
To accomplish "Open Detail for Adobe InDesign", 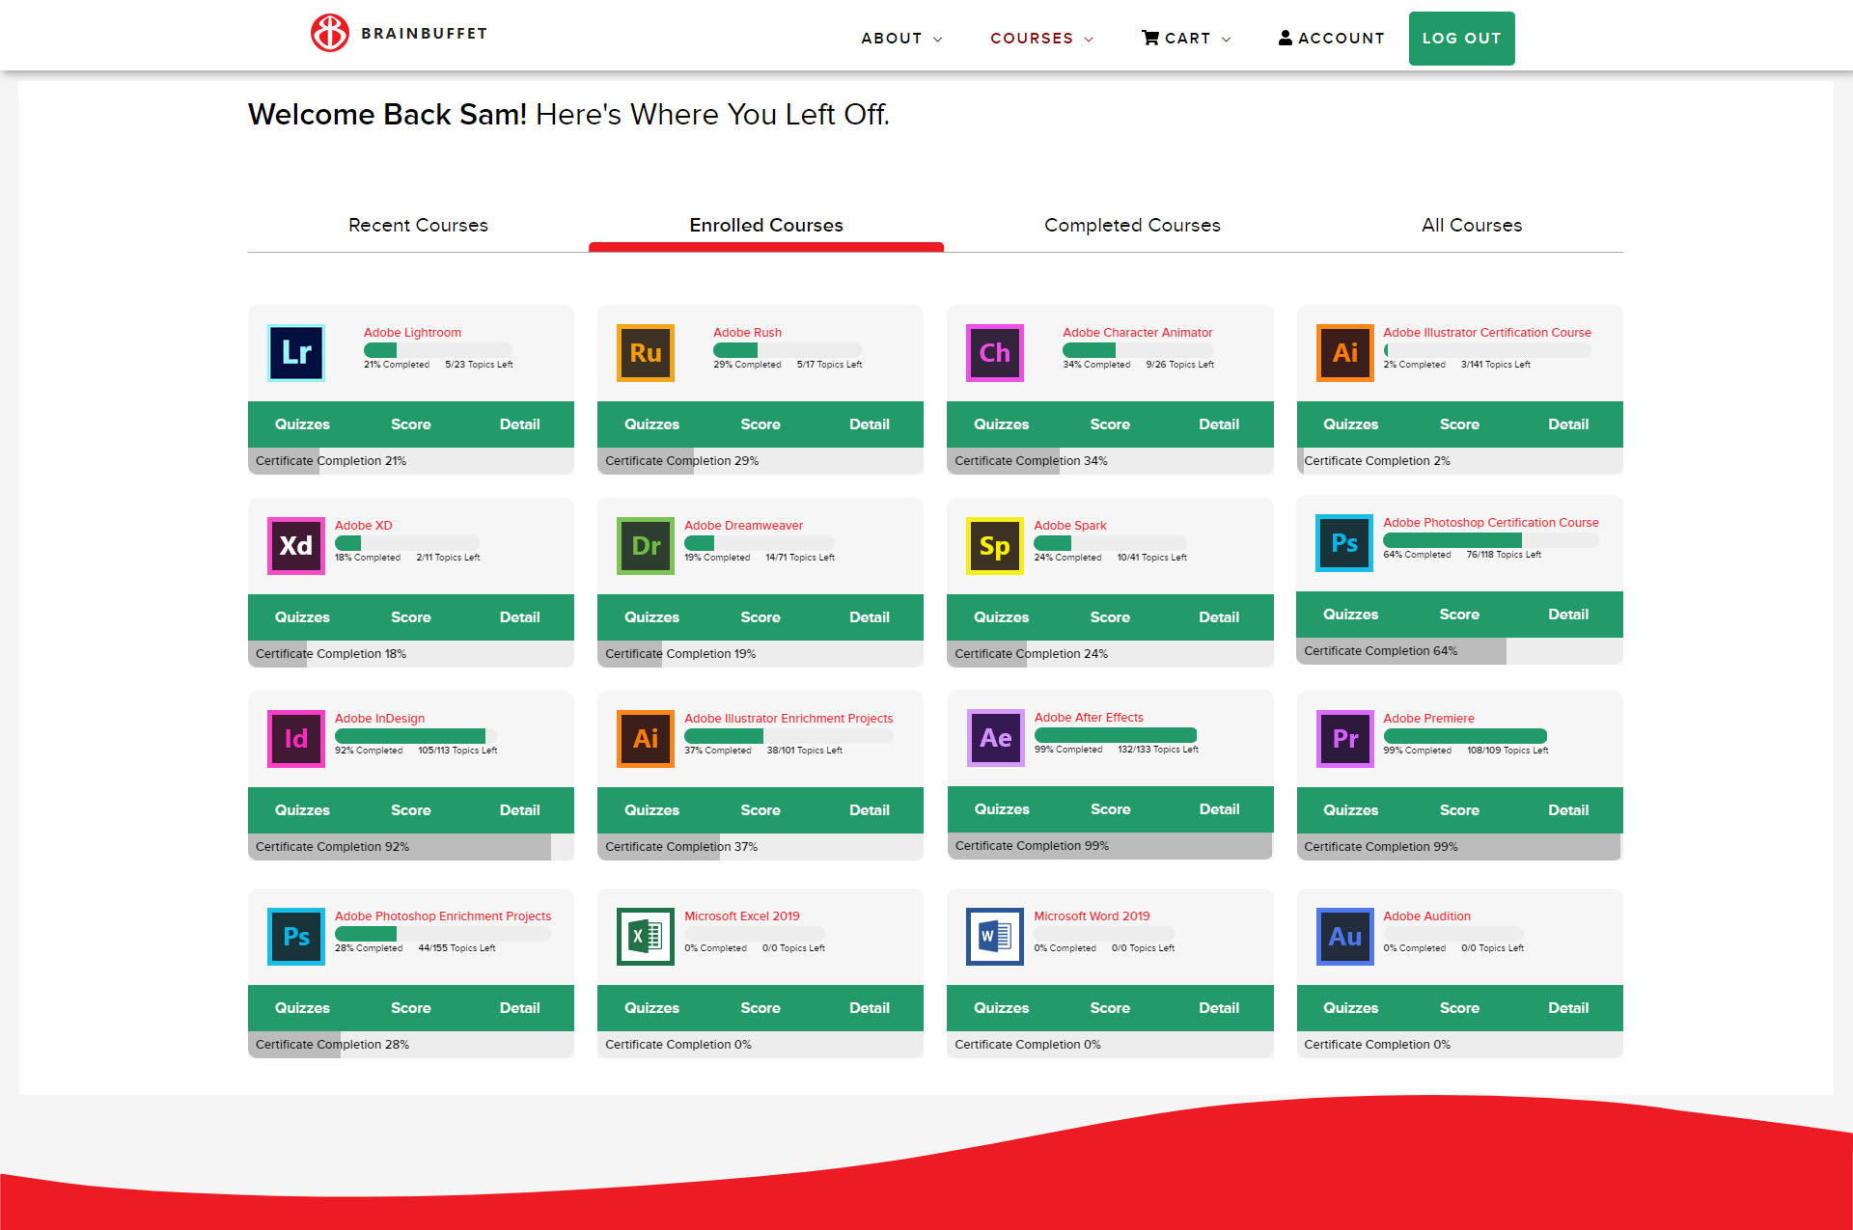I will (x=520, y=810).
